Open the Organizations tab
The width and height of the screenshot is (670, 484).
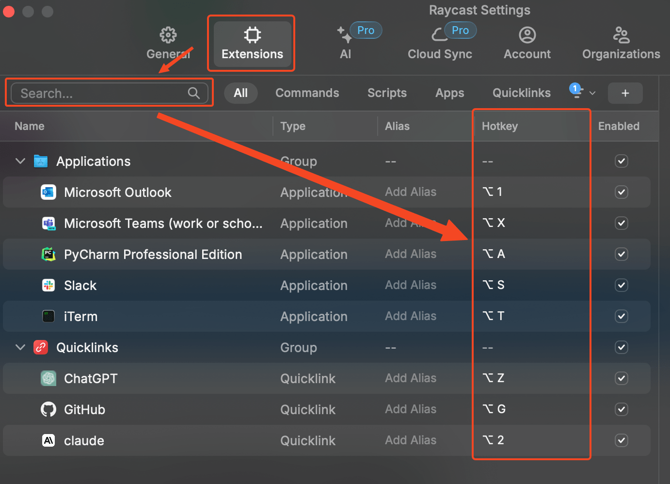pyautogui.click(x=621, y=44)
